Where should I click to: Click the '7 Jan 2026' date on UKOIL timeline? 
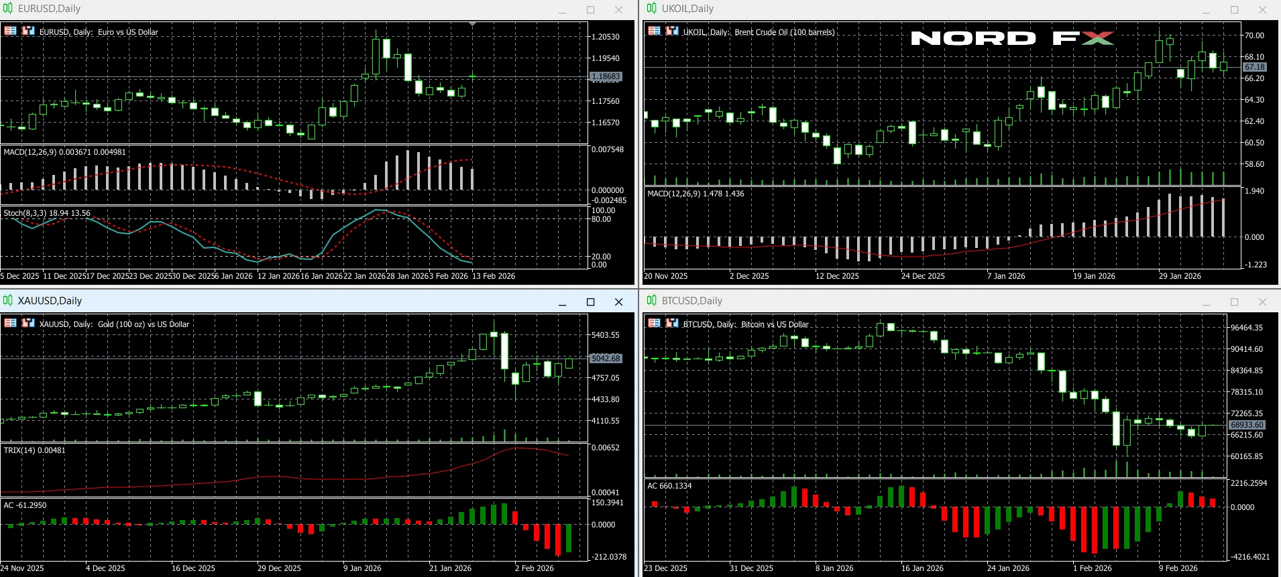1006,276
